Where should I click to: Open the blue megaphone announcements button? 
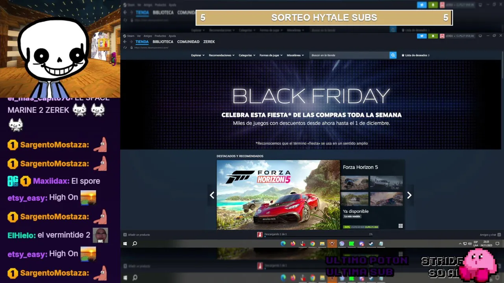(422, 36)
